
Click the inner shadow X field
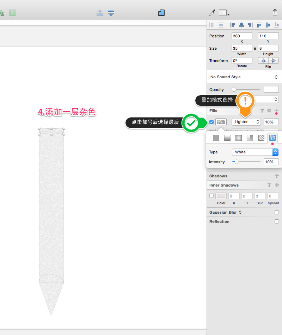[234, 196]
